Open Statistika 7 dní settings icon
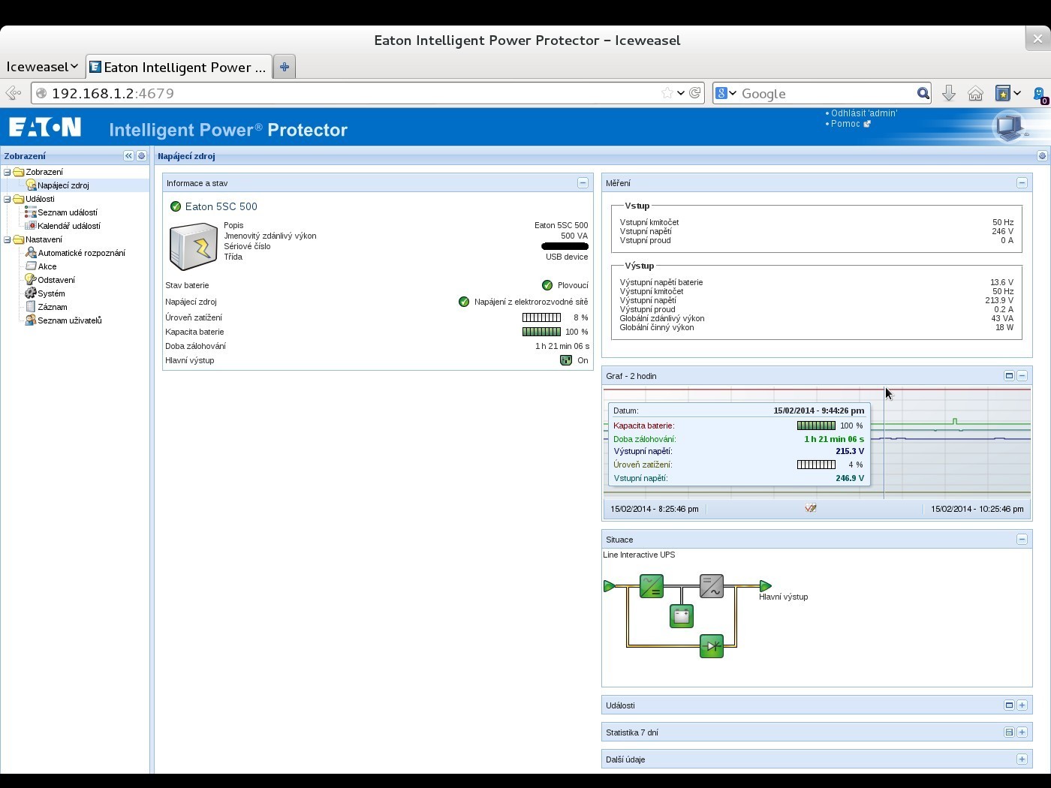The image size is (1051, 788). 1009,732
